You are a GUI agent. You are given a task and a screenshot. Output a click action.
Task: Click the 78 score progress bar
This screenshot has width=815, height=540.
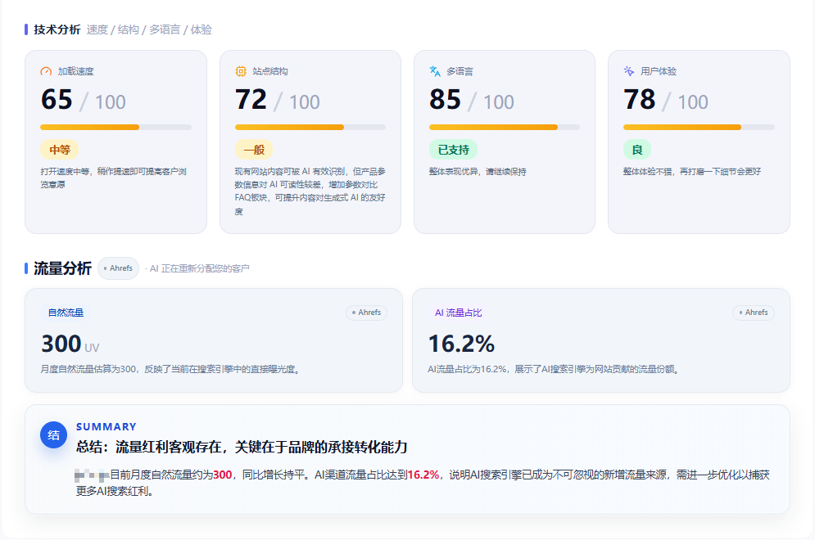click(699, 127)
